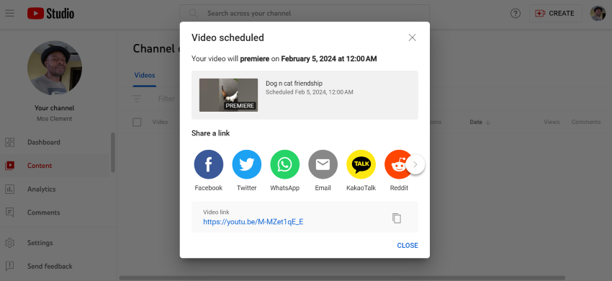The width and height of the screenshot is (612, 281).
Task: Sort the list by Date column
Action: (x=480, y=122)
